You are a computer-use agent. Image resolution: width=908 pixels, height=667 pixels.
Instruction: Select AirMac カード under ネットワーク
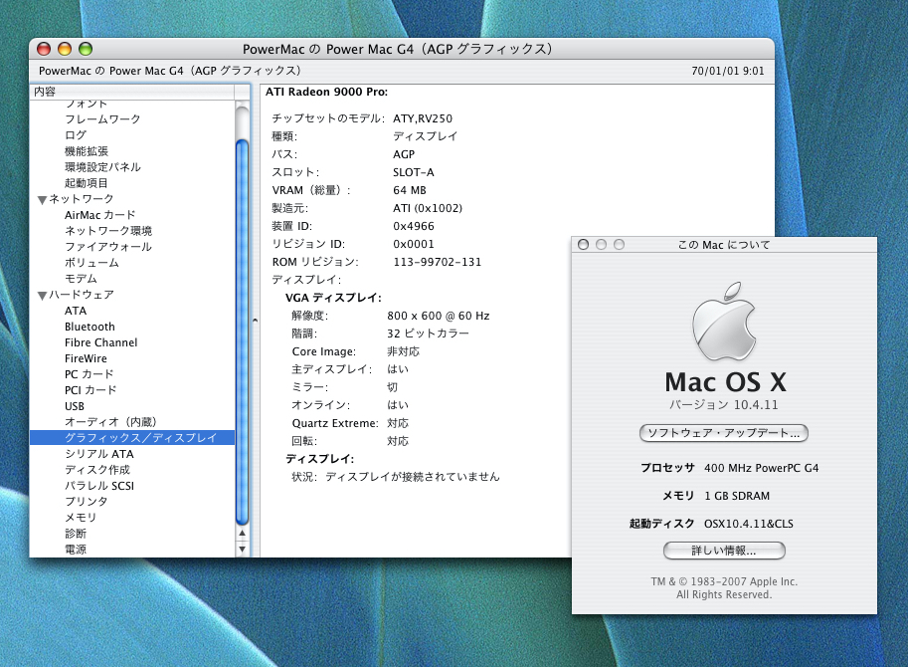point(99,215)
